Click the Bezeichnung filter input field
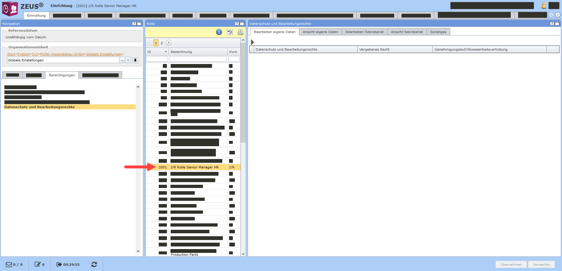The width and height of the screenshot is (562, 271). 198,59
